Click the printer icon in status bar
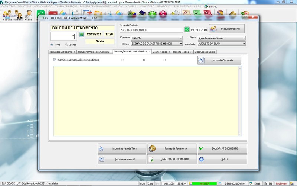Screen dimensions: 297x186 pos(265,183)
